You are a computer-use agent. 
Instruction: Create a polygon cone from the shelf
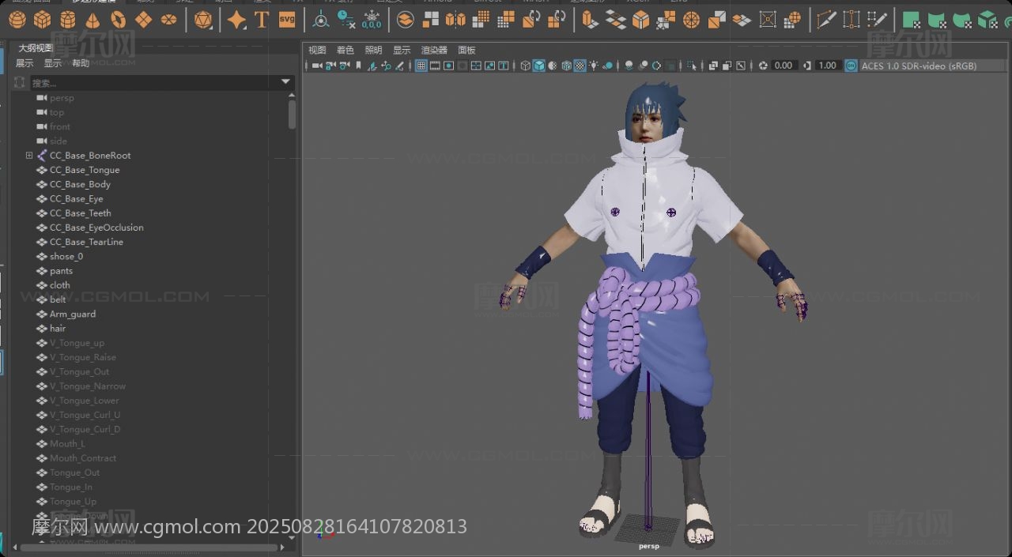(x=93, y=20)
